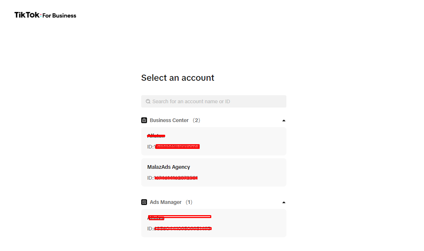
Task: Click the redacted name above MalazAds Agency
Action: pyautogui.click(x=156, y=136)
